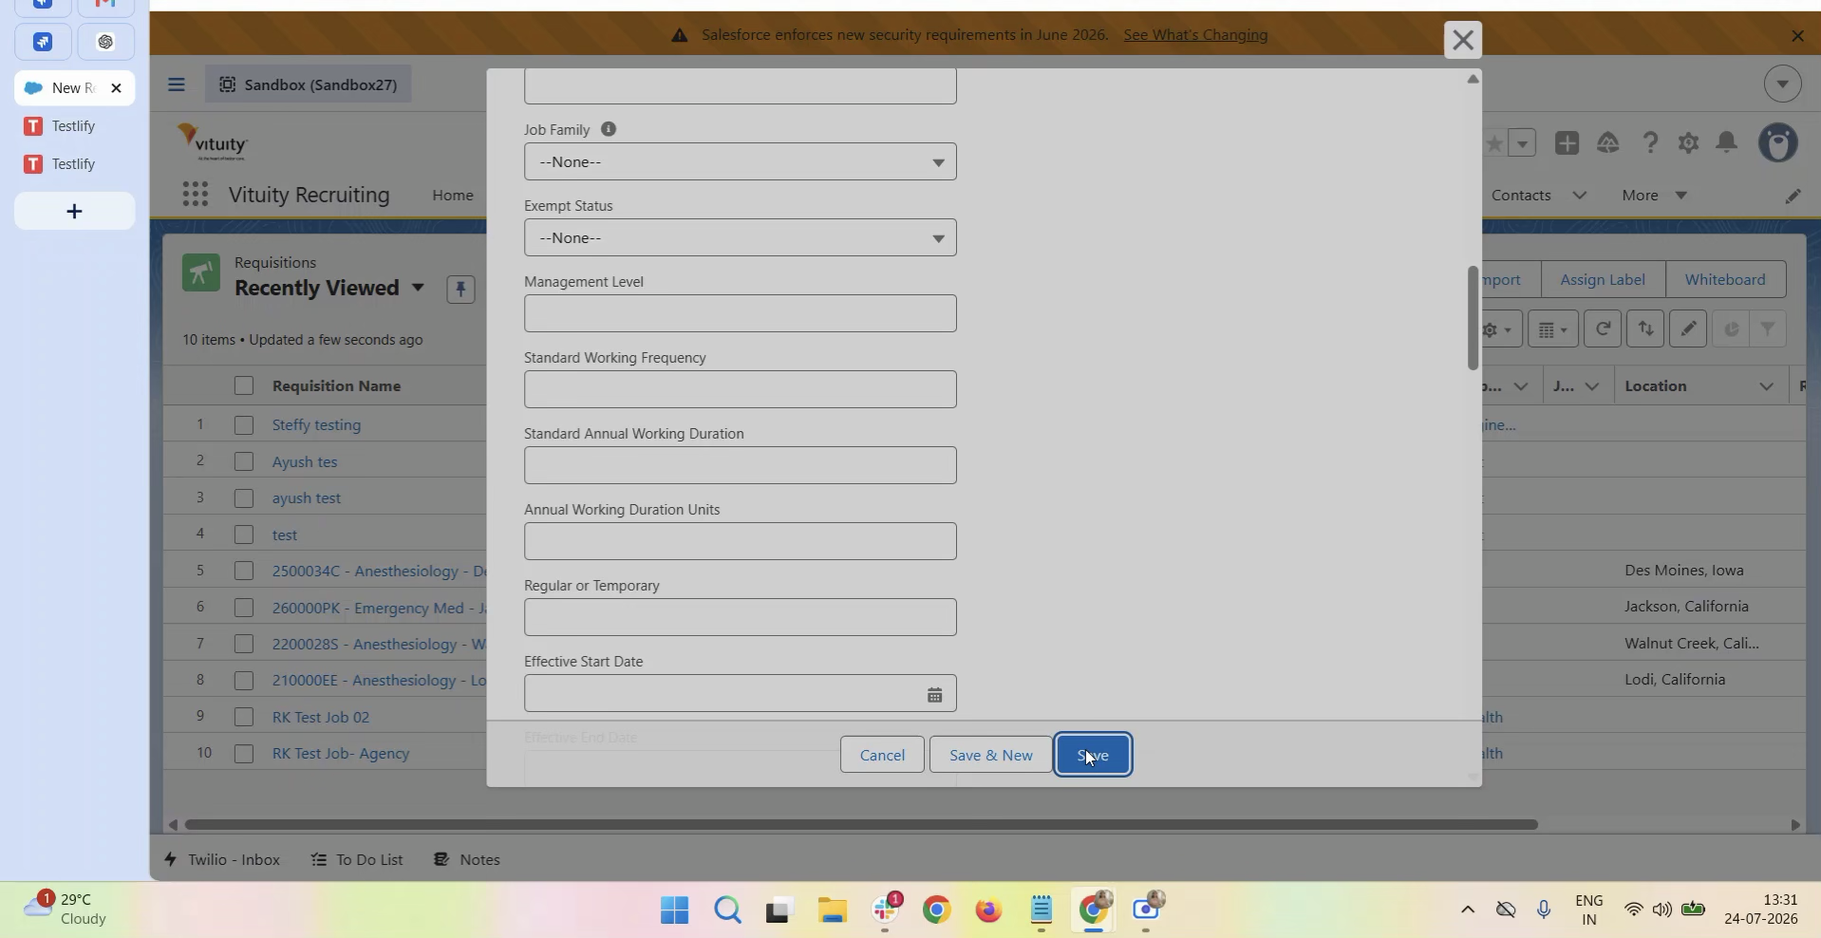Click the list's horizontal scrollbar
Viewport: 1821px width, 938px height.
tap(861, 824)
